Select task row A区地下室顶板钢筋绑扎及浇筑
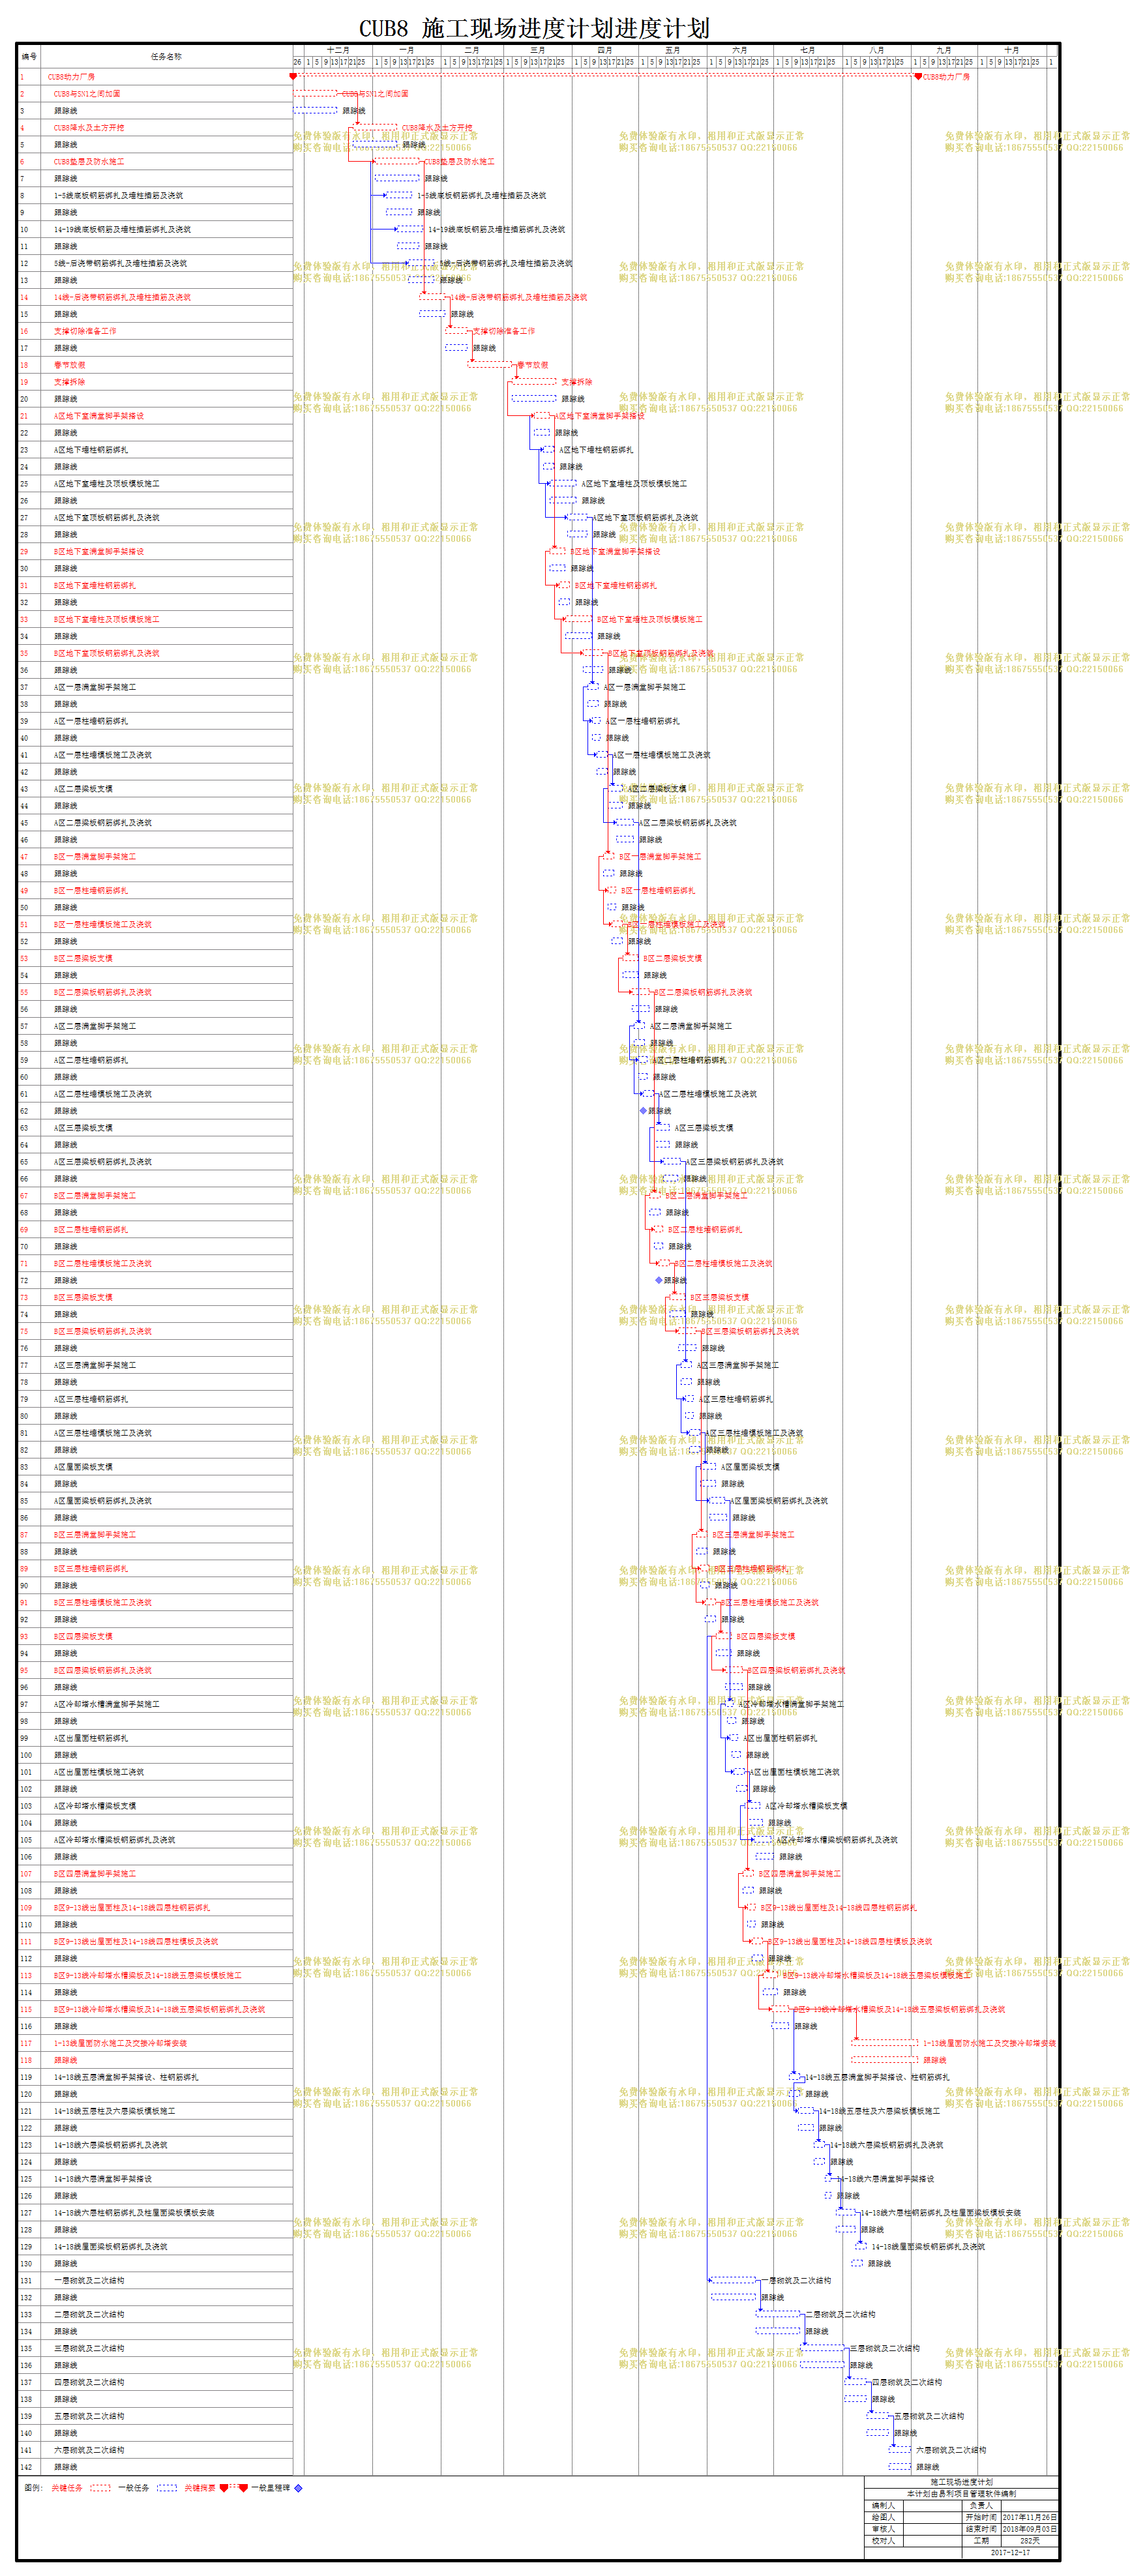Image resolution: width=1130 pixels, height=2576 pixels. click(155, 518)
